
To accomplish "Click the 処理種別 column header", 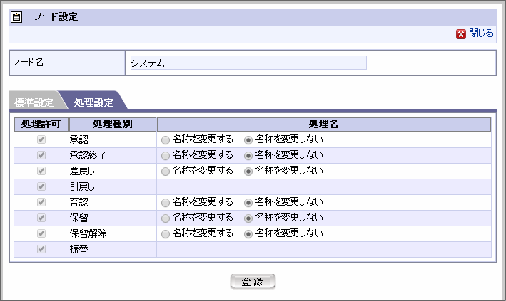I will (x=113, y=125).
